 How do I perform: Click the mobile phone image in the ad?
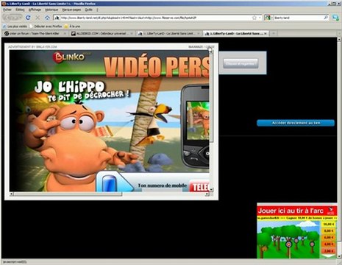(x=195, y=126)
